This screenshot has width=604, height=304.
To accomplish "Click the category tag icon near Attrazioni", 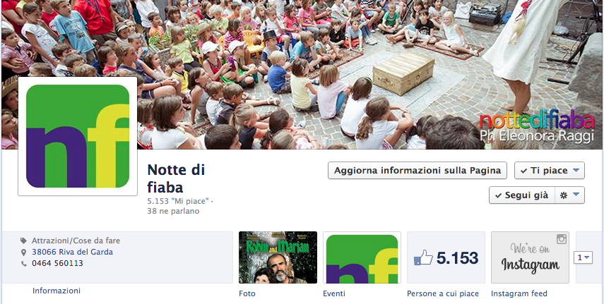I will [23, 241].
